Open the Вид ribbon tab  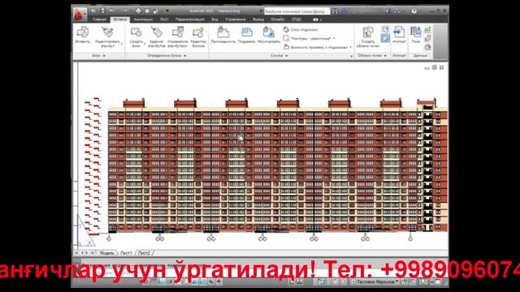tap(214, 19)
